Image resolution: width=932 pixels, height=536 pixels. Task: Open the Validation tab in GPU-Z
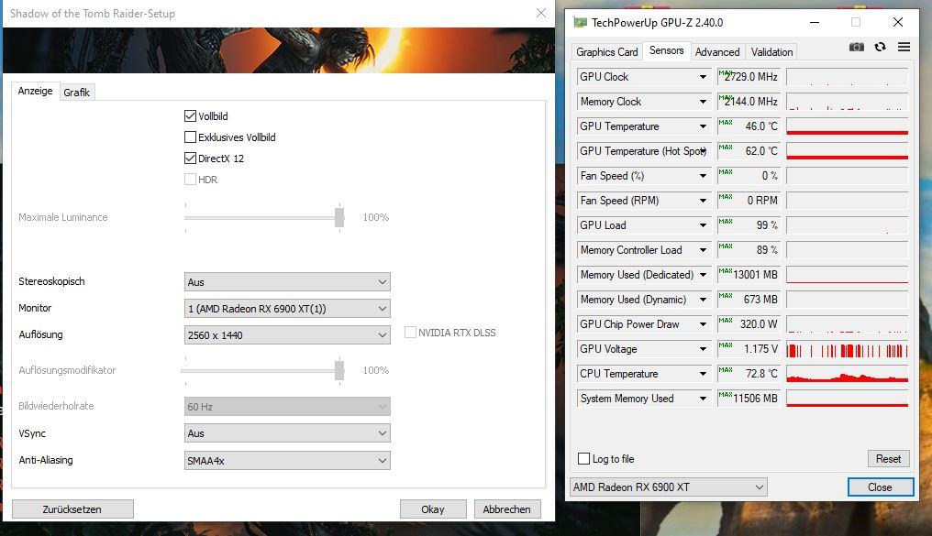coord(771,52)
